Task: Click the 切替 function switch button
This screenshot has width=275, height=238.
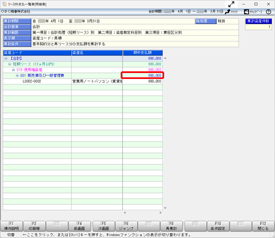Action: (11, 235)
